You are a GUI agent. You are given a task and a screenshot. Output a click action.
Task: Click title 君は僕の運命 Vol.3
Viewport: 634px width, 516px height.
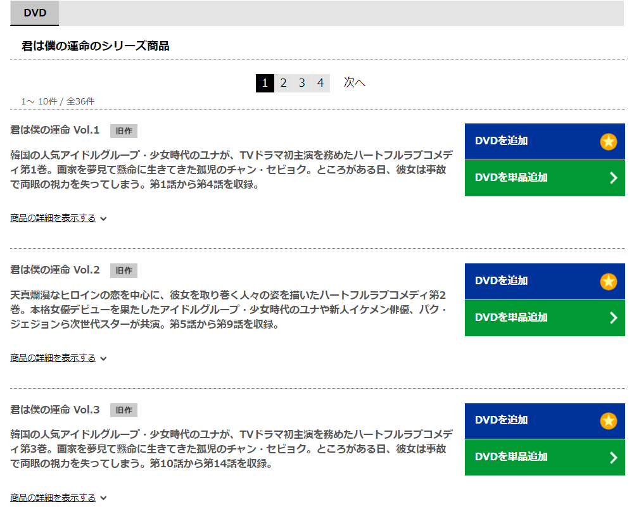(x=55, y=410)
